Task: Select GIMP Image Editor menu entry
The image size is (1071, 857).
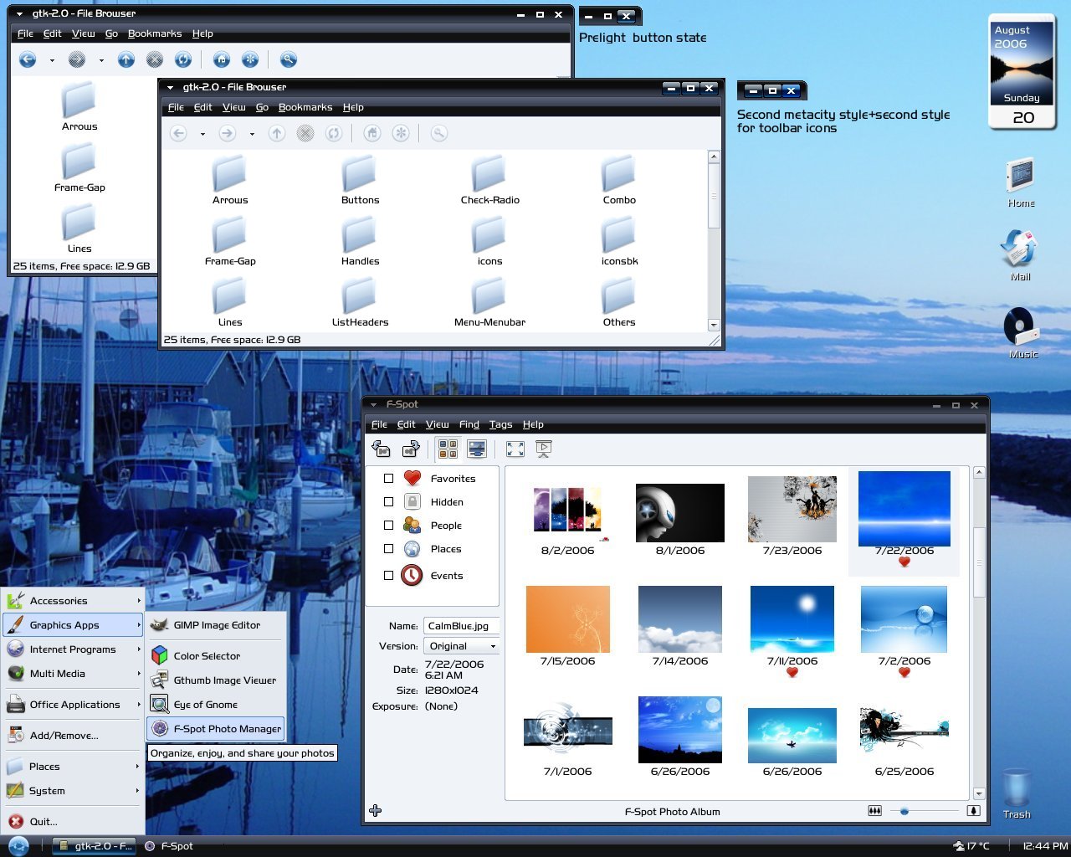Action: 216,624
